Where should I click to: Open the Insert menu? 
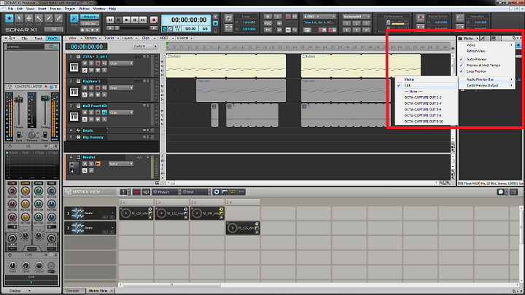[42, 9]
